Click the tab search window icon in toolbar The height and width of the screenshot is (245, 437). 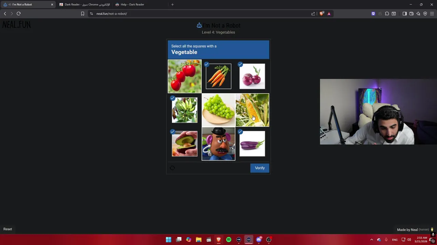click(394, 14)
